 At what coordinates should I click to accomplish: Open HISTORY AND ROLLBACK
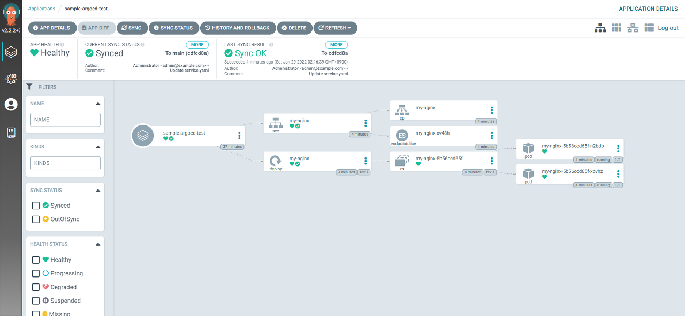238,28
